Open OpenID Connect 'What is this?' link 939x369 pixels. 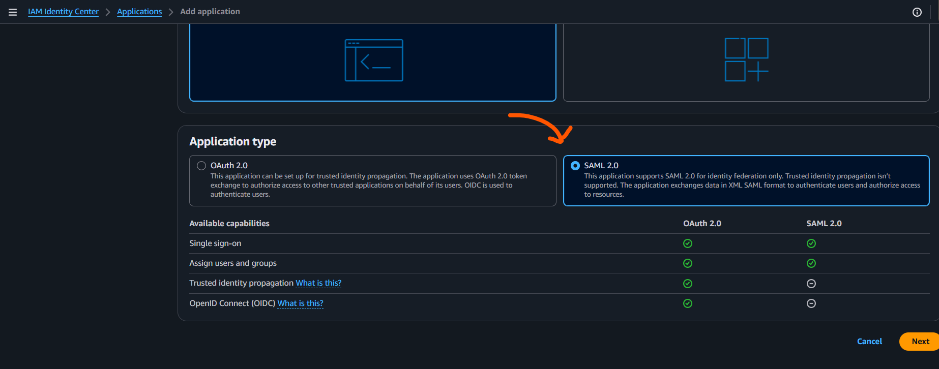point(300,303)
